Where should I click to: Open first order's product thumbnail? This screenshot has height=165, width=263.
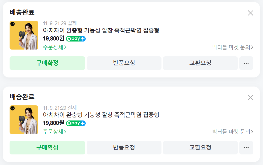24,35
